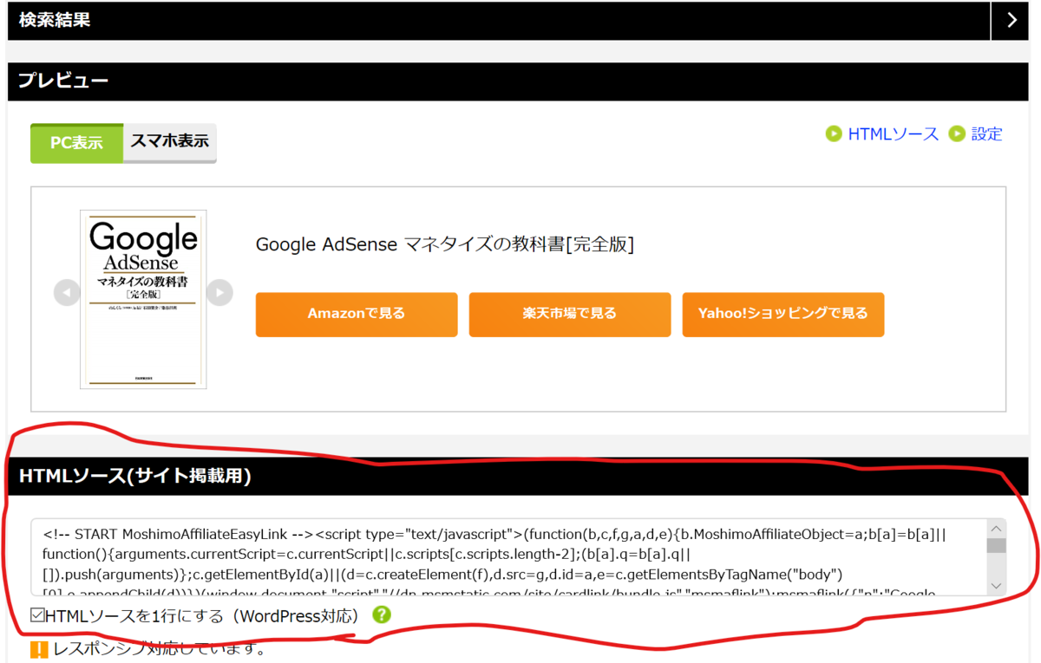The image size is (1041, 663).
Task: Show next image with right carousel arrow
Action: (x=219, y=293)
